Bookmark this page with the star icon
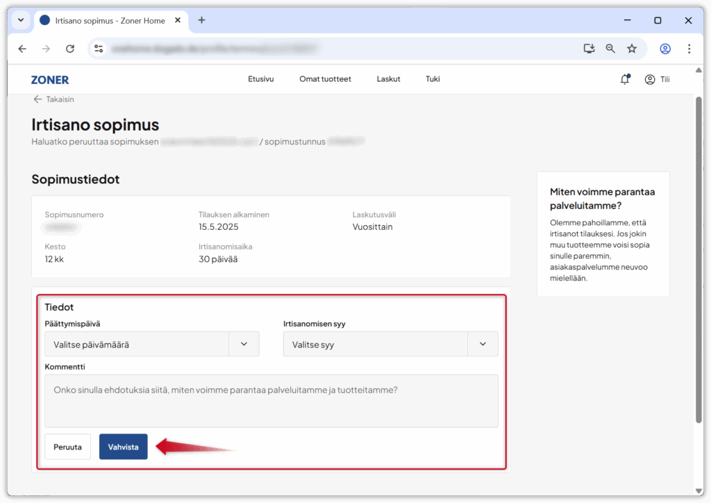711x503 pixels. pyautogui.click(x=632, y=49)
